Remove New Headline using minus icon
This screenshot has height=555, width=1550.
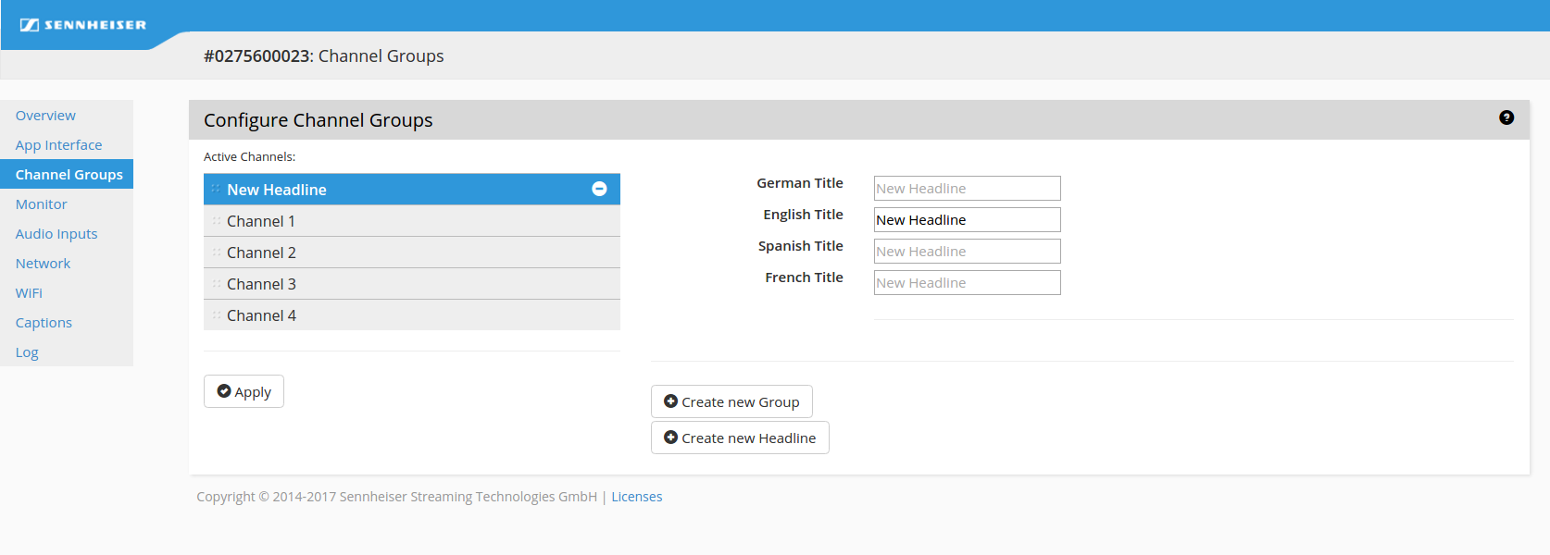599,189
